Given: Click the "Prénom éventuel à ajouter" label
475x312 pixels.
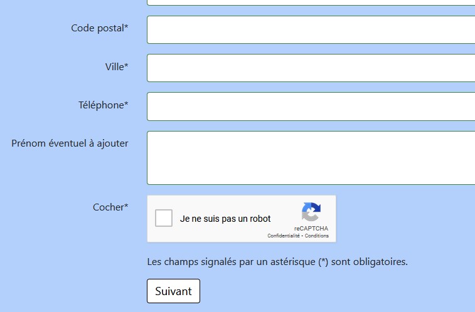Looking at the screenshot, I should tap(70, 143).
